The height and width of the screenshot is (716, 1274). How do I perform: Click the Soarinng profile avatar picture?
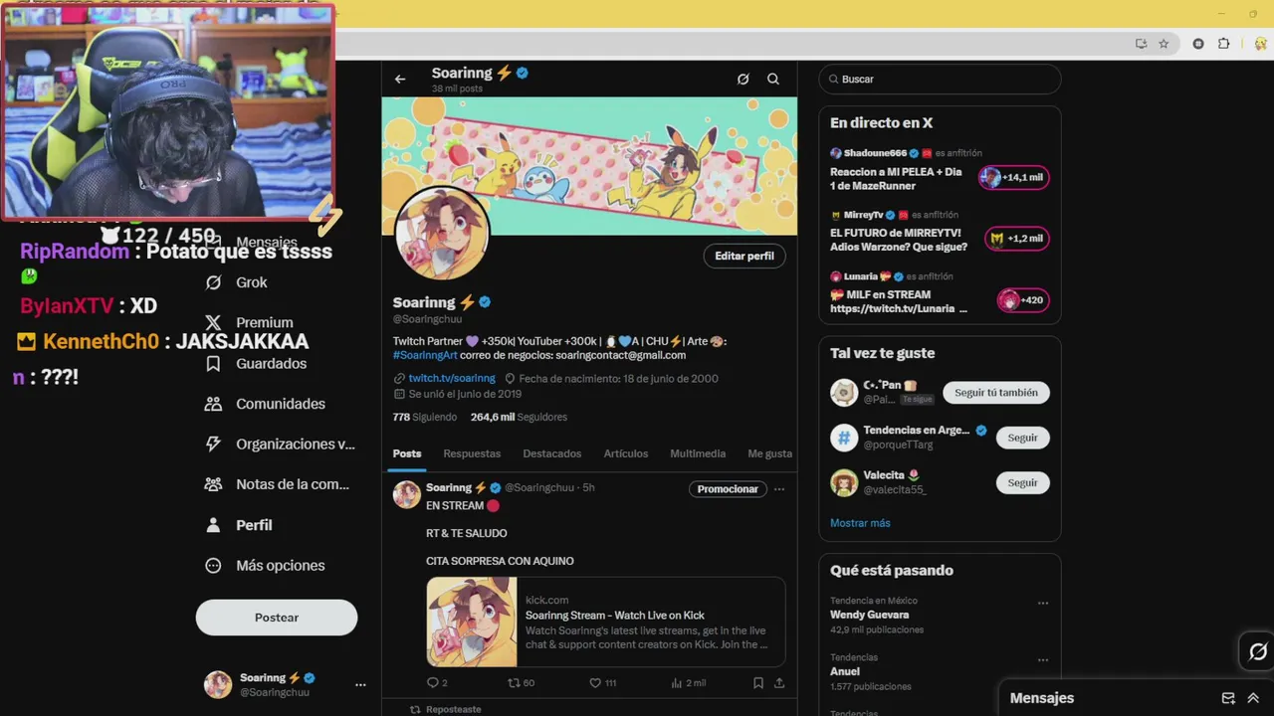pyautogui.click(x=442, y=235)
